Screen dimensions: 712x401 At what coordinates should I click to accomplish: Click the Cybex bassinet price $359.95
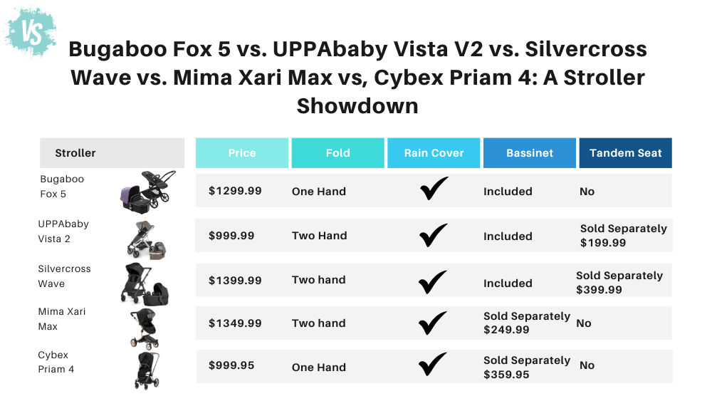506,374
